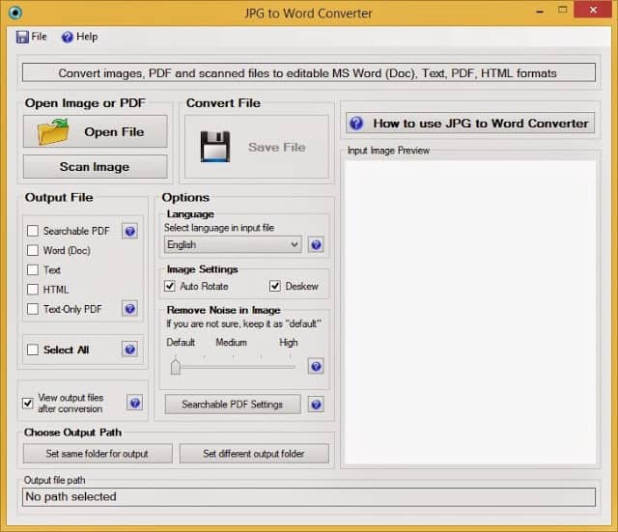Open the Help menu

pos(80,37)
